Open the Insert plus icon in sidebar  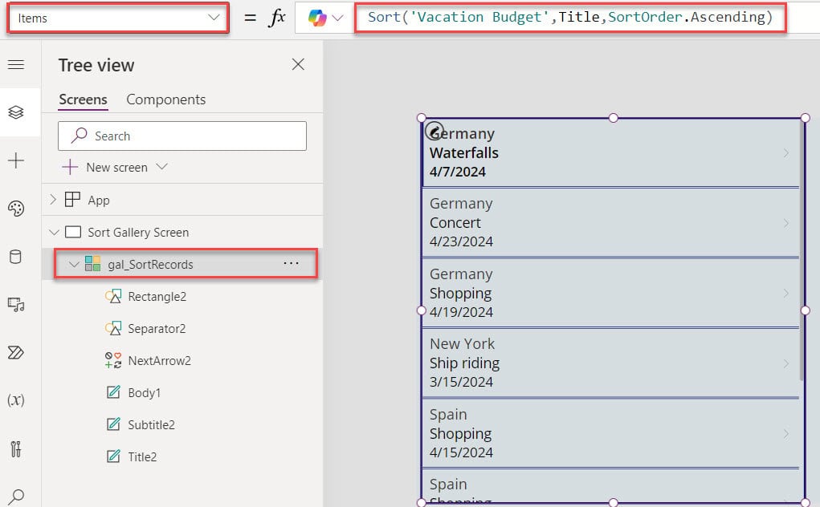click(16, 160)
